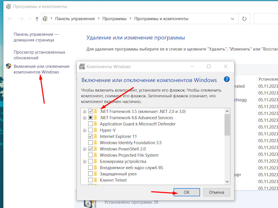Viewport: 278px width, 208px height.
Task: Click the Internet Explorer 11 folder icon
Action: (x=96, y=136)
